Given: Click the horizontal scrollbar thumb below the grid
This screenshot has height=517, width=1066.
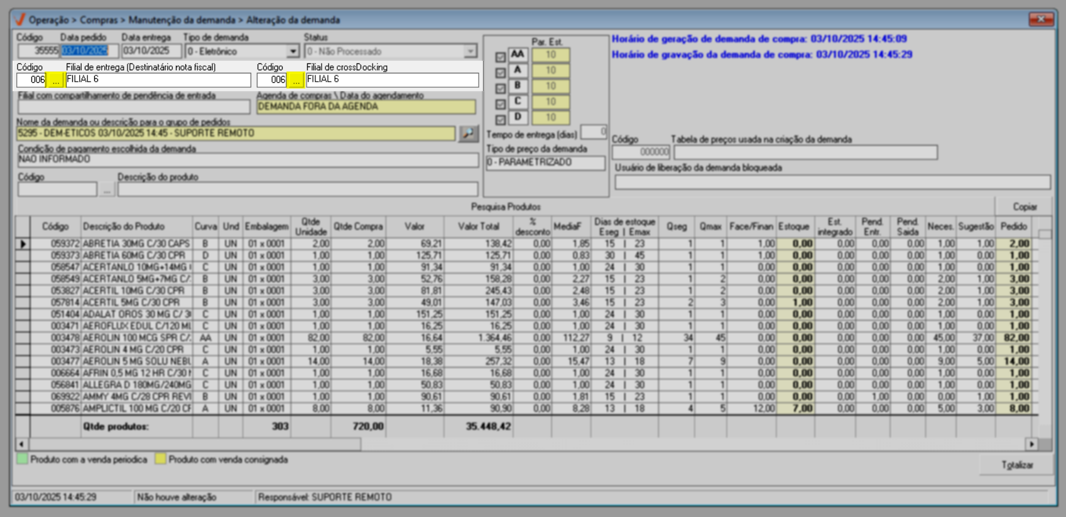Looking at the screenshot, I should tap(195, 444).
